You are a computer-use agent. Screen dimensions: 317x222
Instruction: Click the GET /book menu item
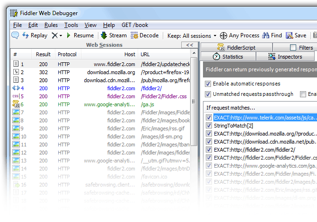(135, 25)
